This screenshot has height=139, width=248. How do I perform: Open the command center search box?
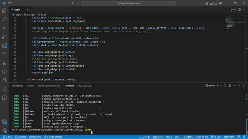tap(129, 3)
